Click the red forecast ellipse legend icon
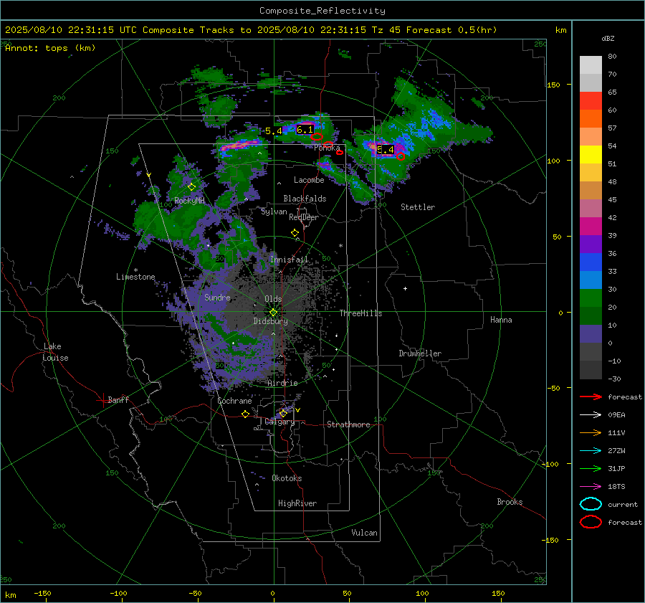The height and width of the screenshot is (603, 645). coord(591,522)
